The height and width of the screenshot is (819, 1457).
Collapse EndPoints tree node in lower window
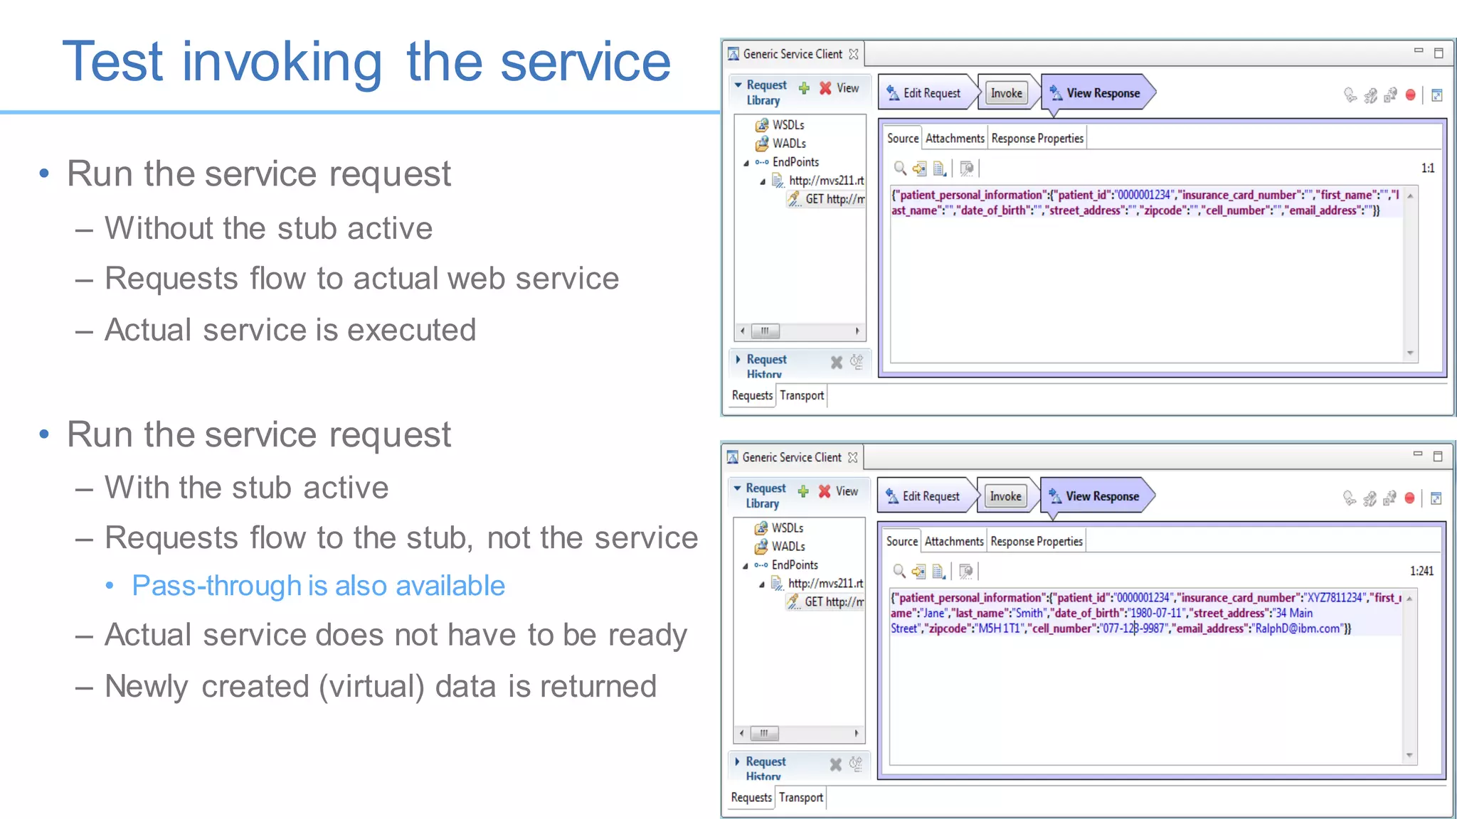point(746,566)
